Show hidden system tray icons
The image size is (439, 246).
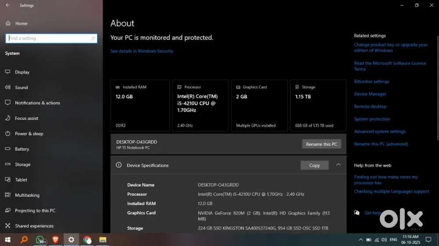pos(361,240)
